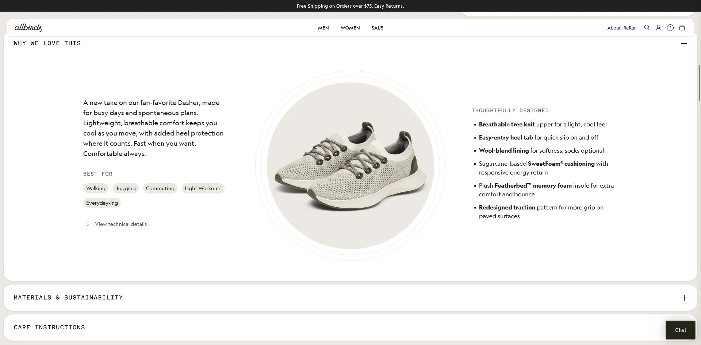Screen dimensions: 701x345
Task: Click the chevron beside View technical details
Action: 88,224
